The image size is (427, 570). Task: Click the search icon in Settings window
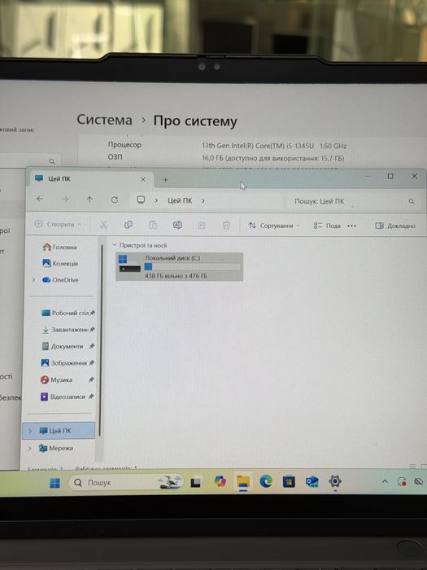pos(52,161)
